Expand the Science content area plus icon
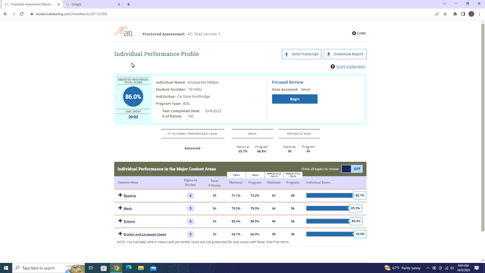This screenshot has height=273, width=485. click(120, 221)
